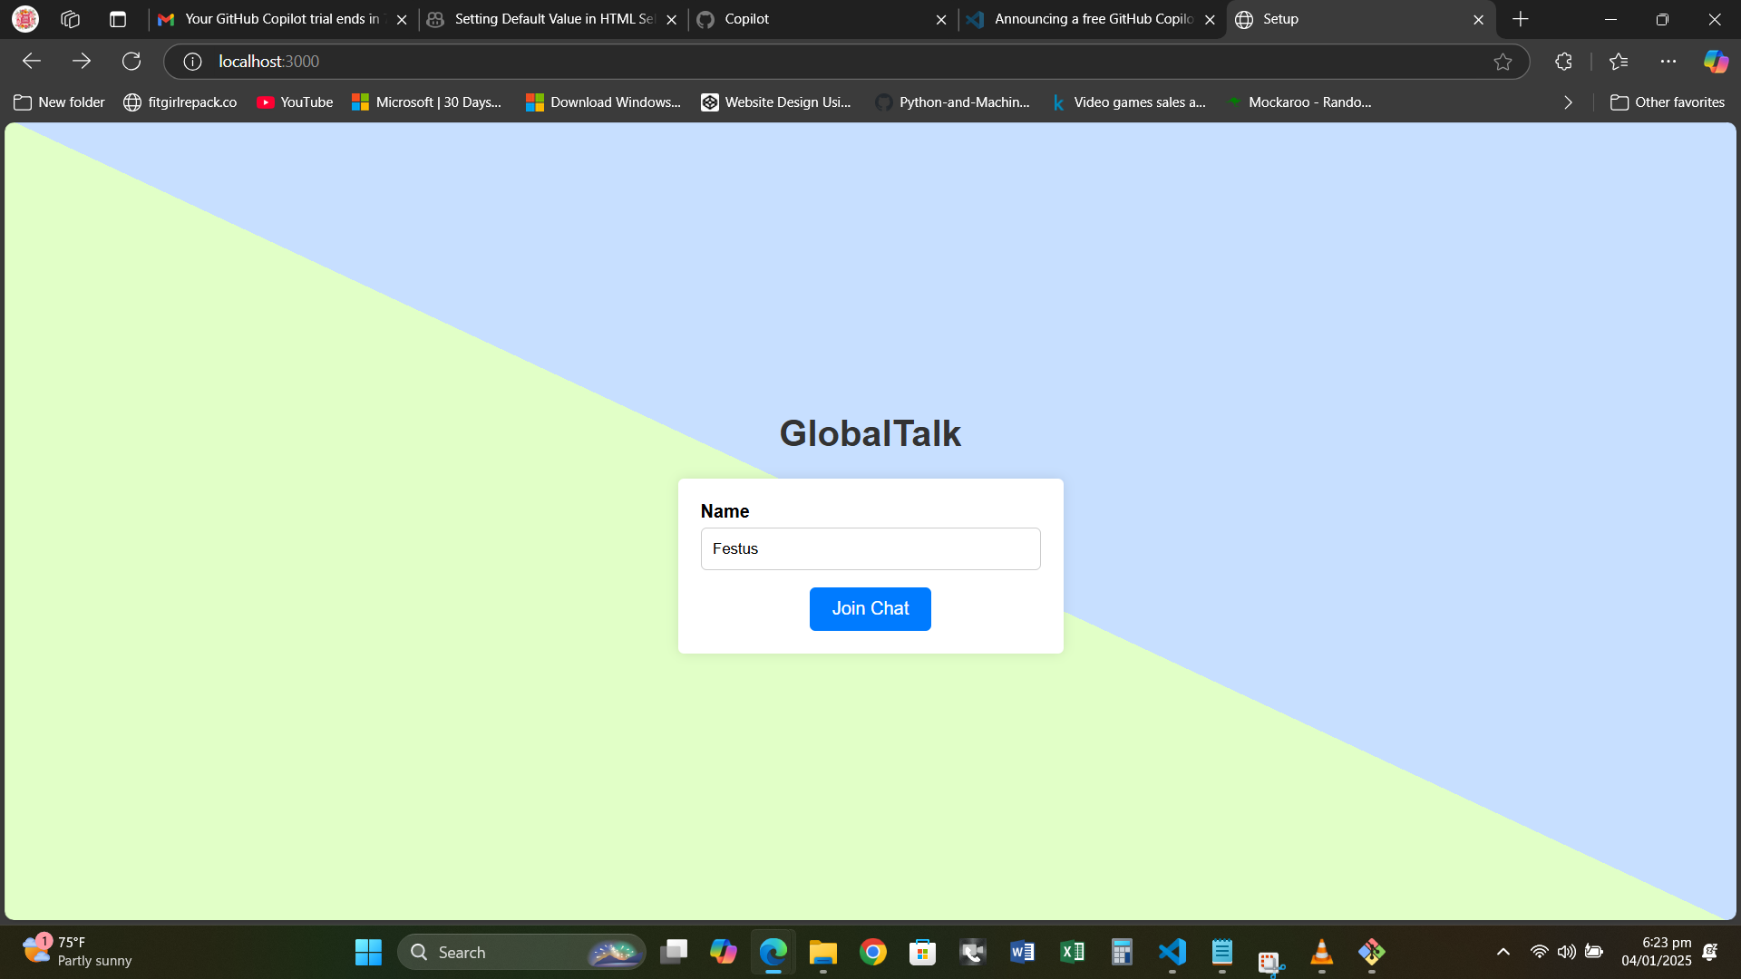Open the Favorites hub icon
The height and width of the screenshot is (979, 1741).
[x=1619, y=62]
